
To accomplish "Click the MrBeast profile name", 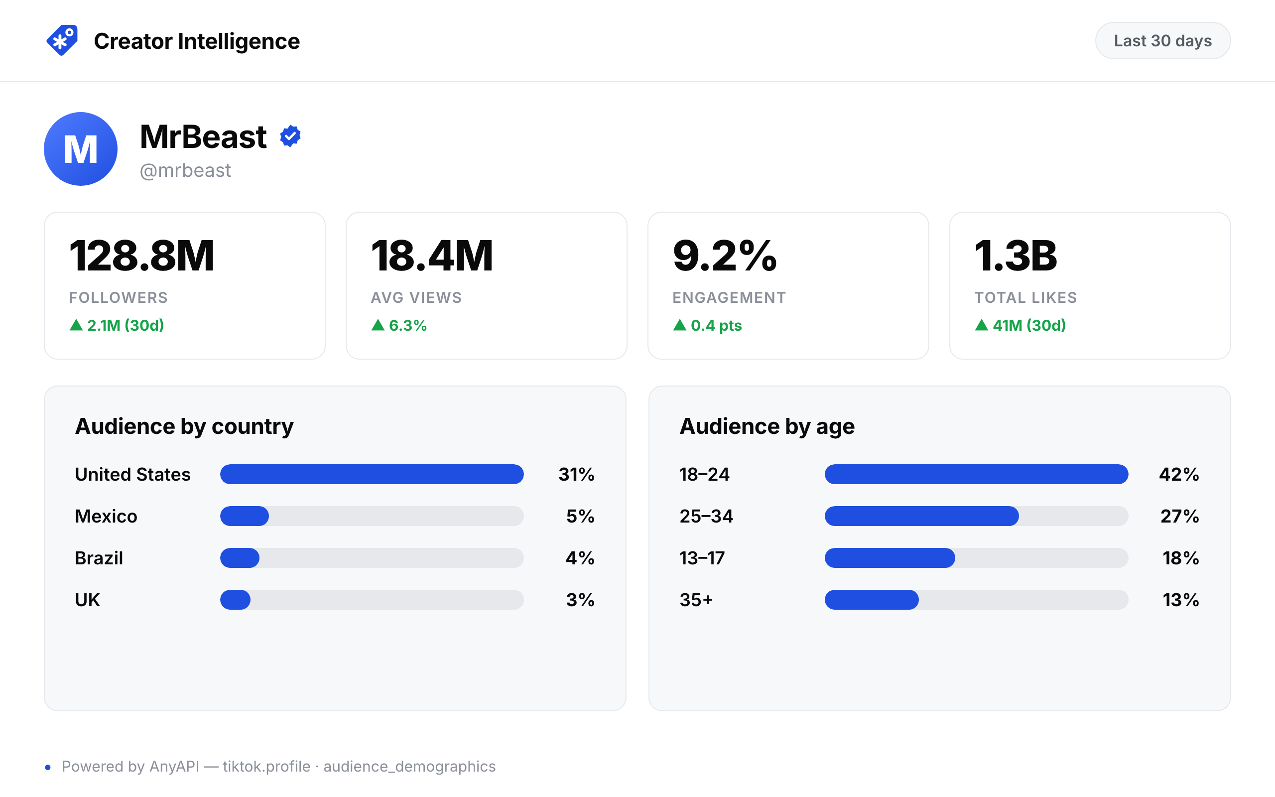I will 203,136.
